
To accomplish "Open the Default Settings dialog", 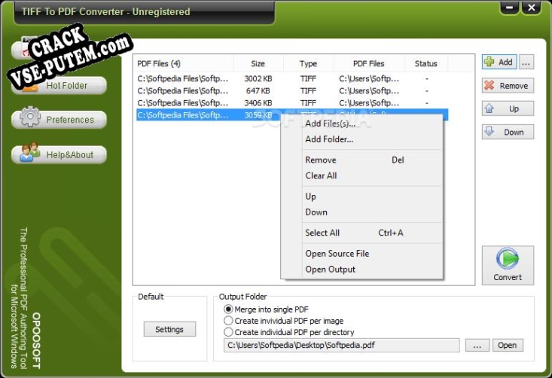I will (169, 329).
